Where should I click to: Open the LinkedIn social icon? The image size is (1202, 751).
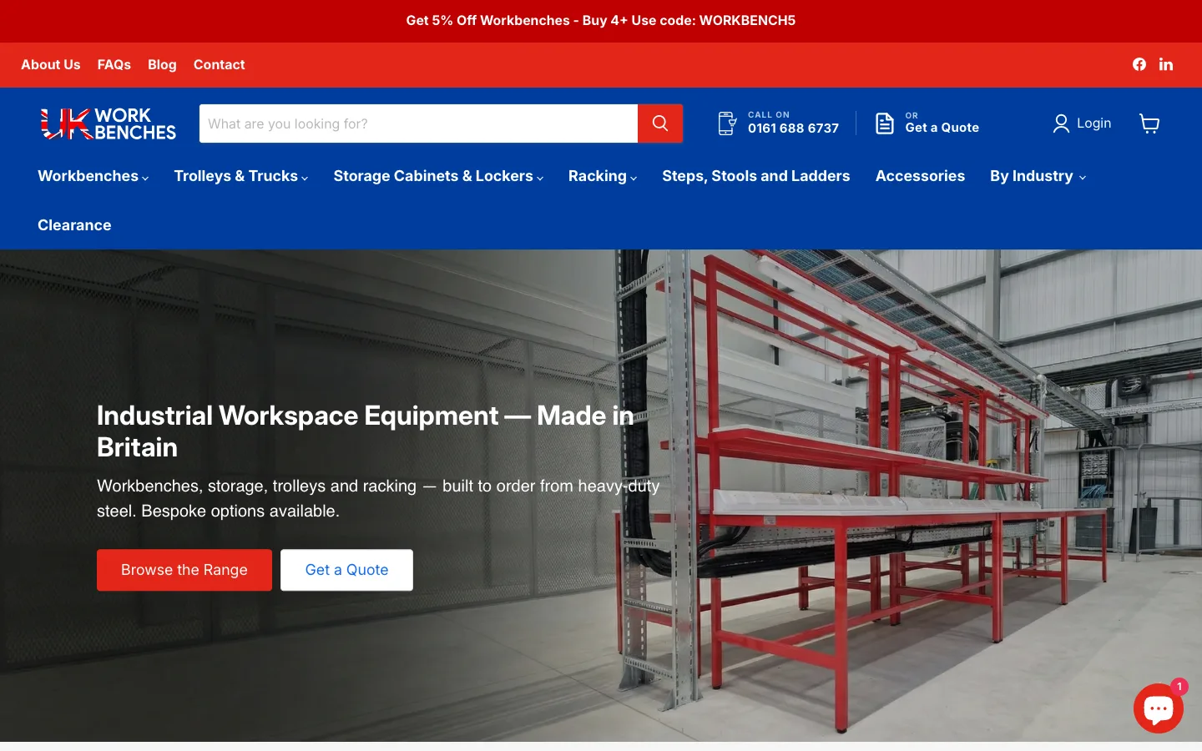pos(1166,64)
